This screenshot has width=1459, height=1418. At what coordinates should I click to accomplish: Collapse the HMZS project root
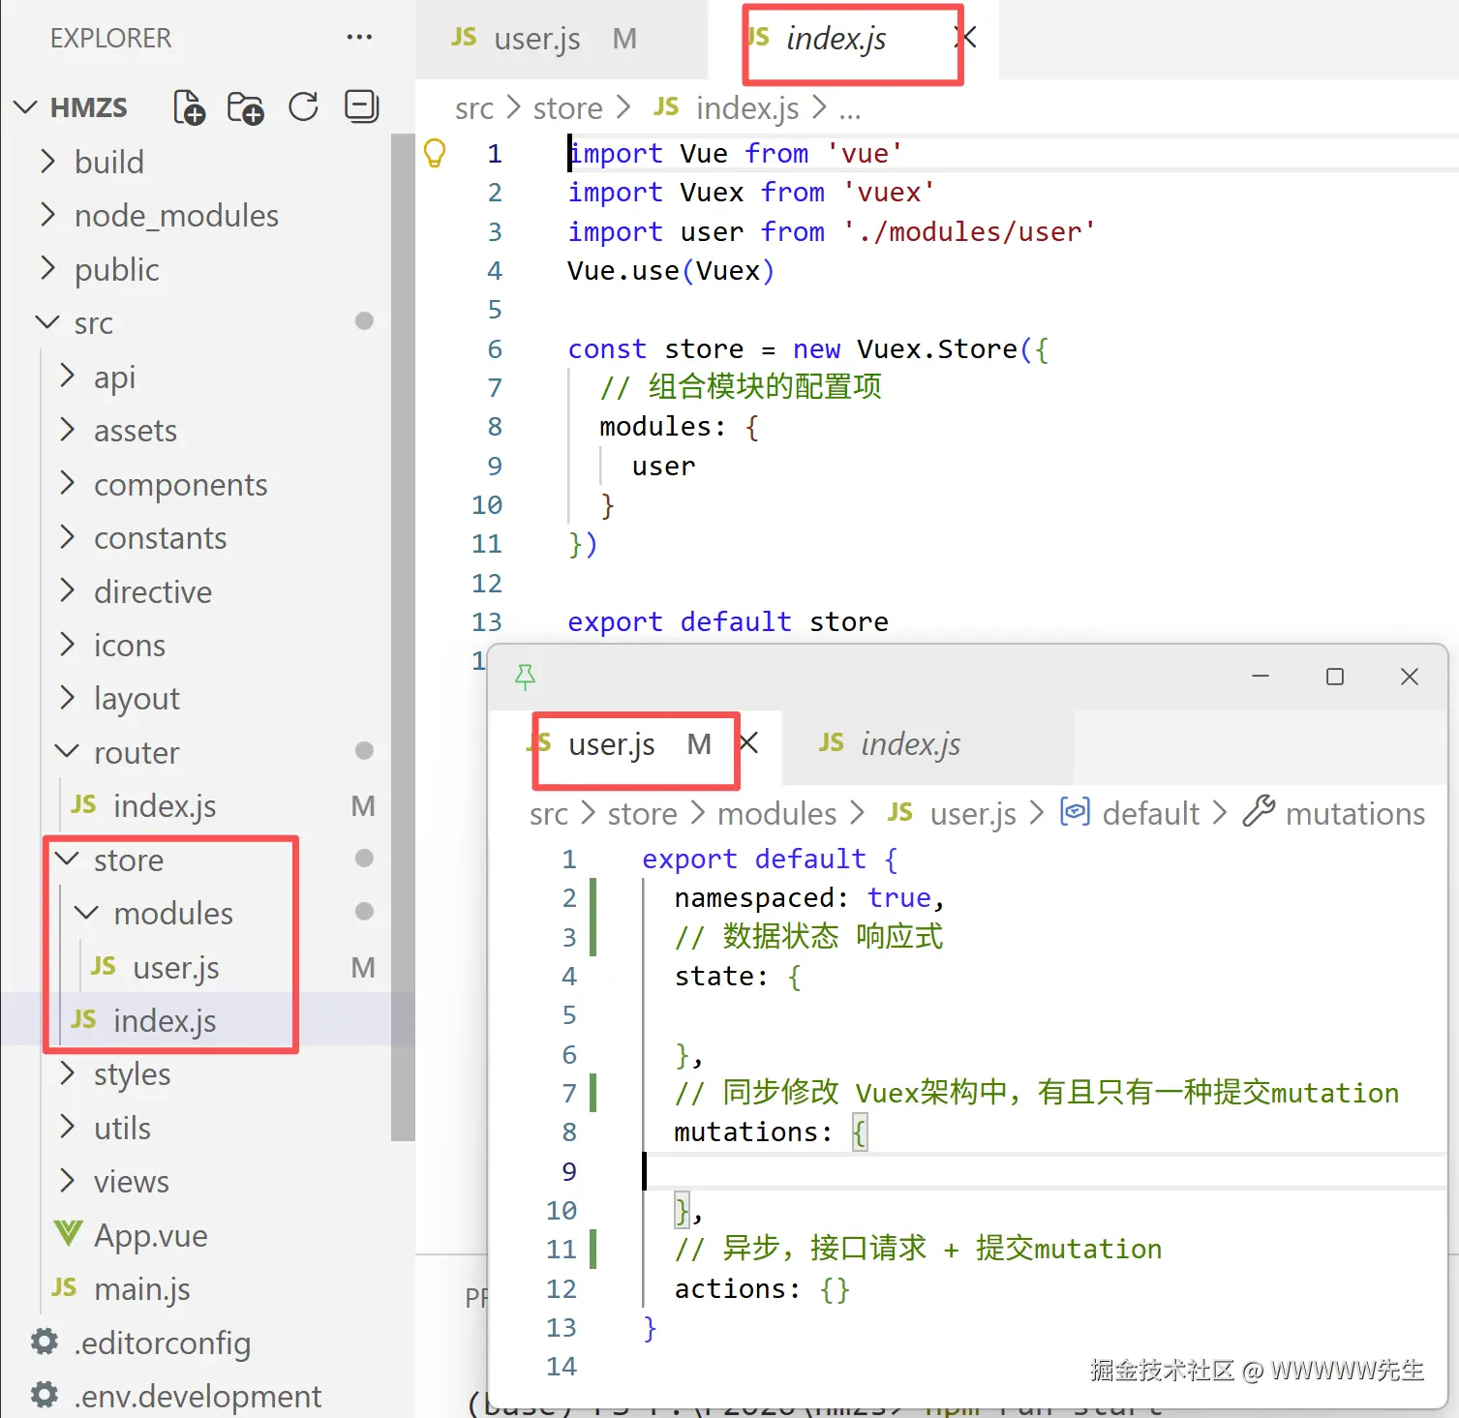click(x=25, y=107)
